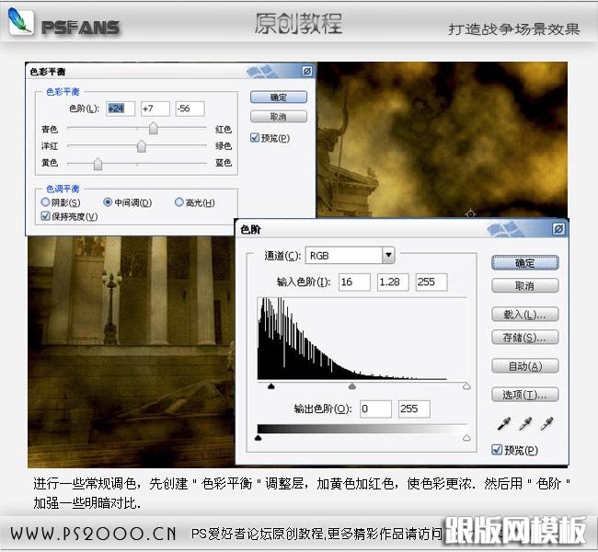Open the 通道 RGB channel dropdown
This screenshot has height=552, width=598.
click(388, 255)
